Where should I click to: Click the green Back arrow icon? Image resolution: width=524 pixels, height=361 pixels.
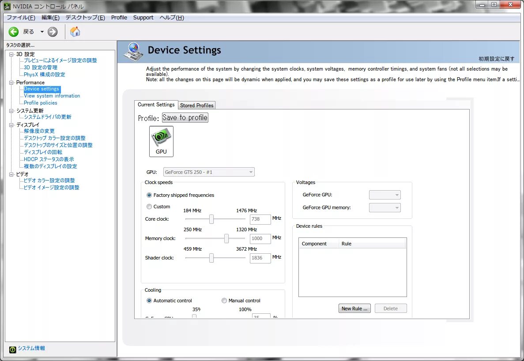(14, 32)
